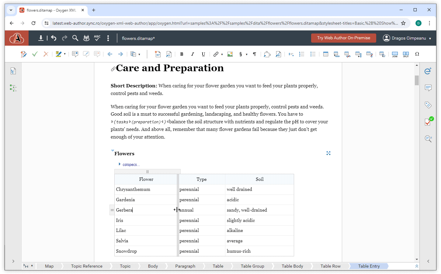Open the highlight color dropdown arrow
Screen dimensions: 441x274
click(x=65, y=54)
